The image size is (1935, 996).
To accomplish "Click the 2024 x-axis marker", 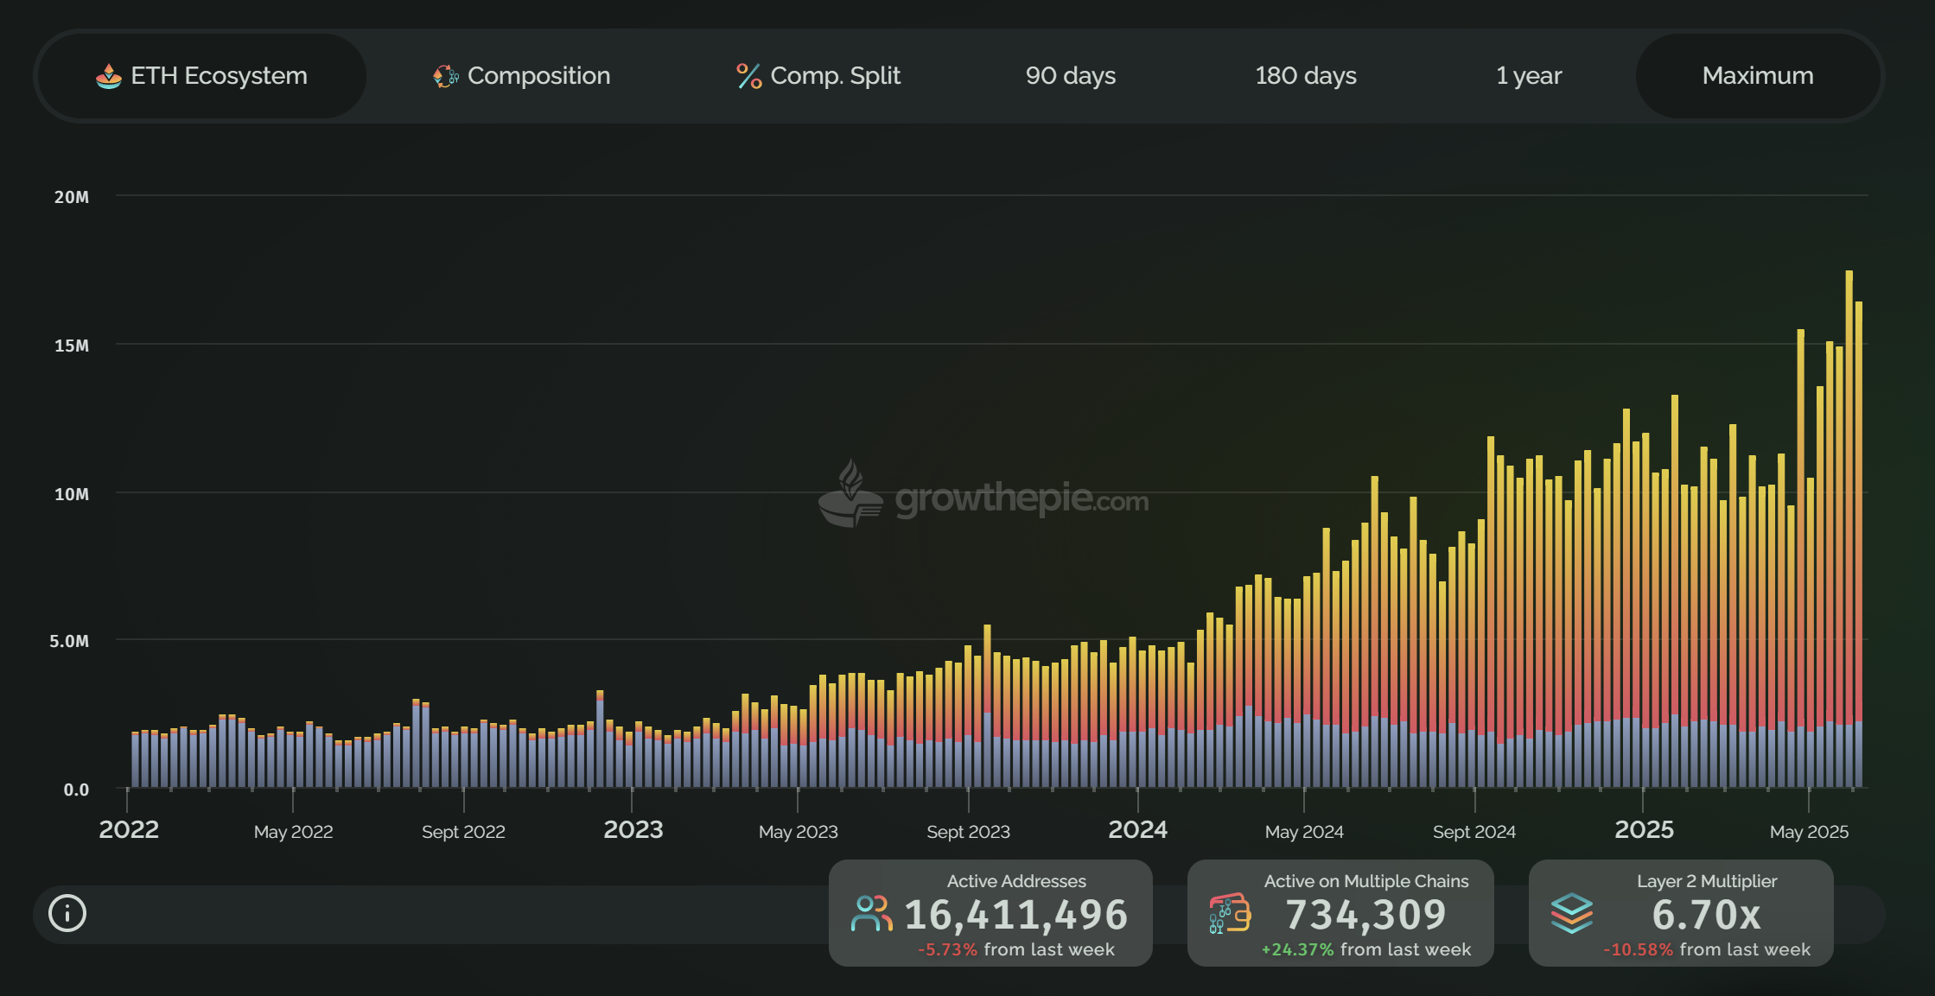I will click(x=1137, y=829).
